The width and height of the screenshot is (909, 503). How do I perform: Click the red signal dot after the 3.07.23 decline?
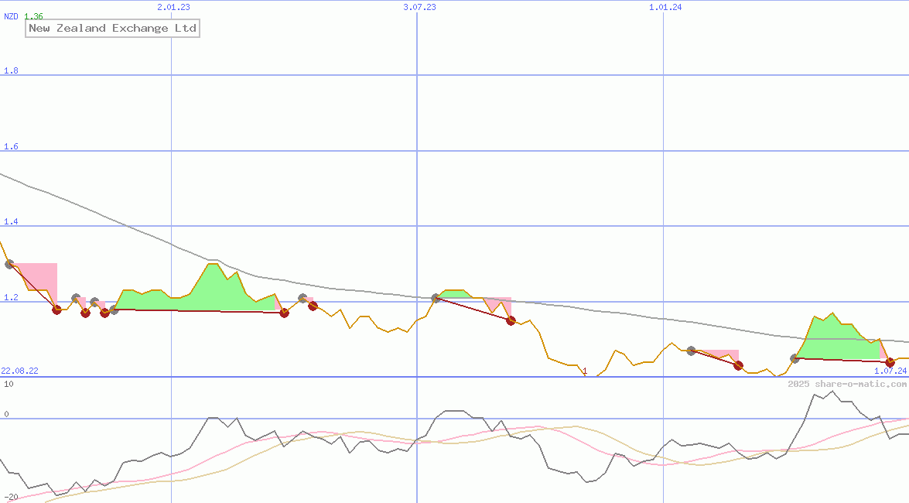(511, 321)
